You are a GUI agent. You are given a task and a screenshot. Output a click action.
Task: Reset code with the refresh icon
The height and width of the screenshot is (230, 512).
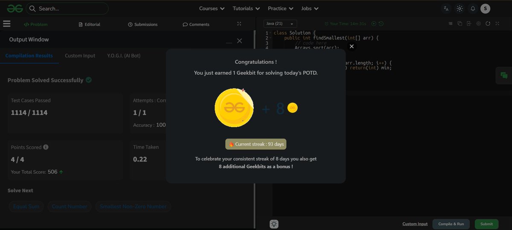point(488,24)
